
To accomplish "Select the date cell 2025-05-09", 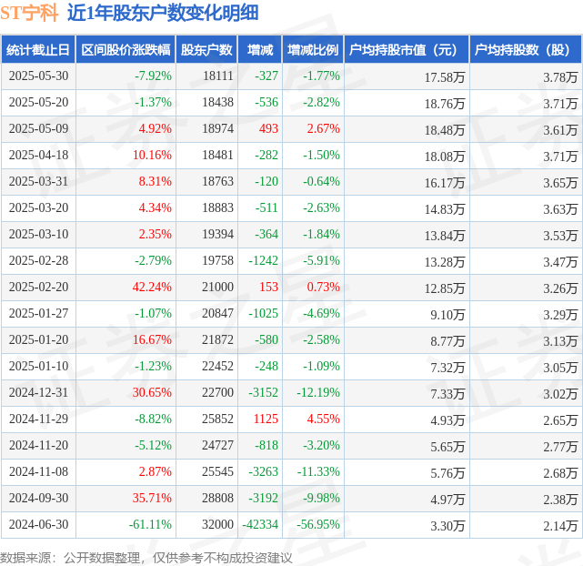I will [x=39, y=128].
